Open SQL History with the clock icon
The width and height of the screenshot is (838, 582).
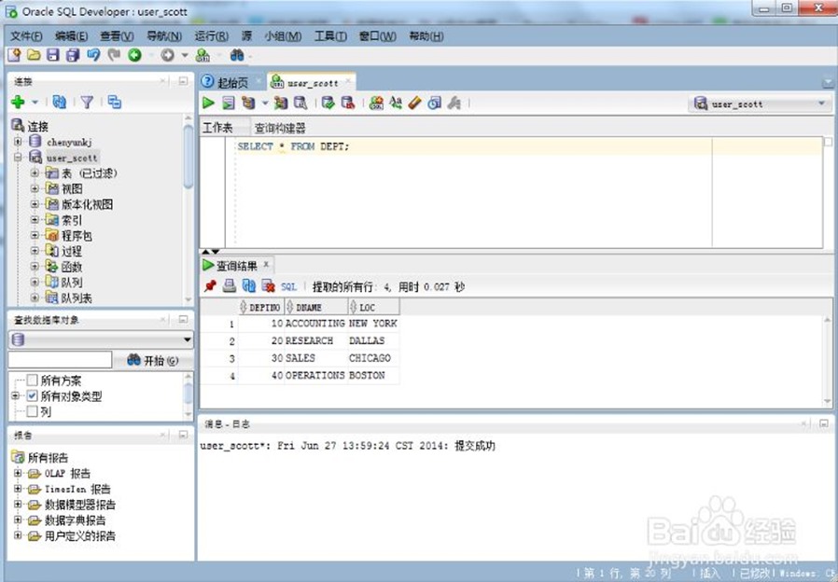pos(435,103)
